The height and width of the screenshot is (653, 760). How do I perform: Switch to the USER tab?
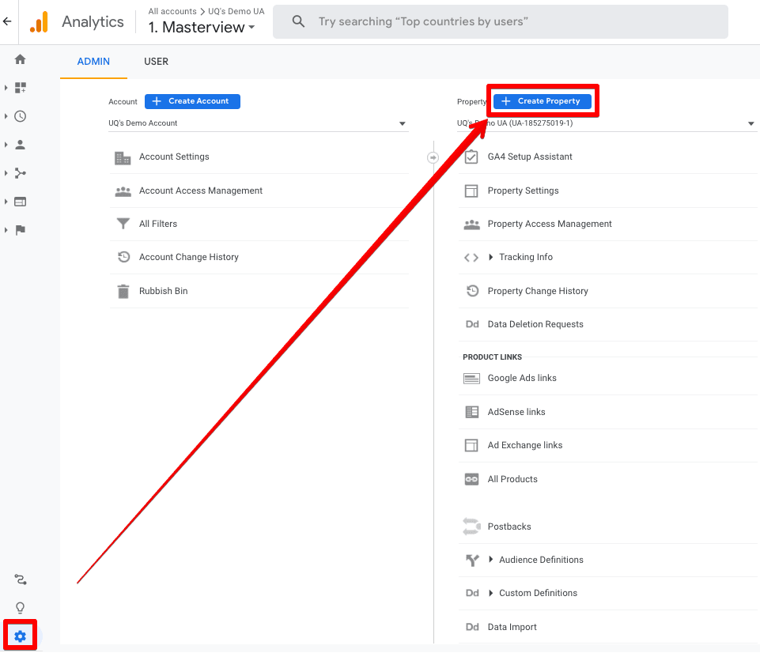coord(156,61)
